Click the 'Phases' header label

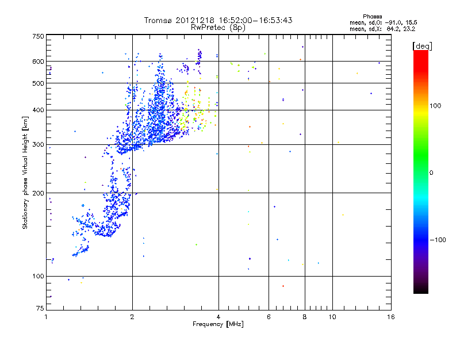[372, 17]
